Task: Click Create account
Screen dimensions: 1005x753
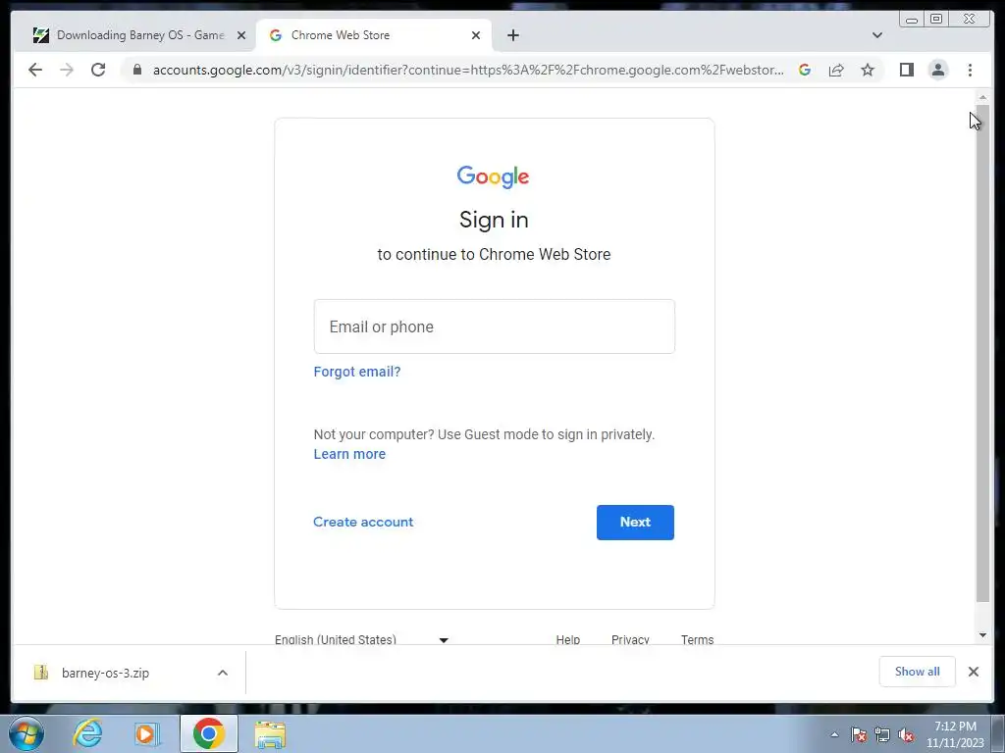Action: point(363,522)
